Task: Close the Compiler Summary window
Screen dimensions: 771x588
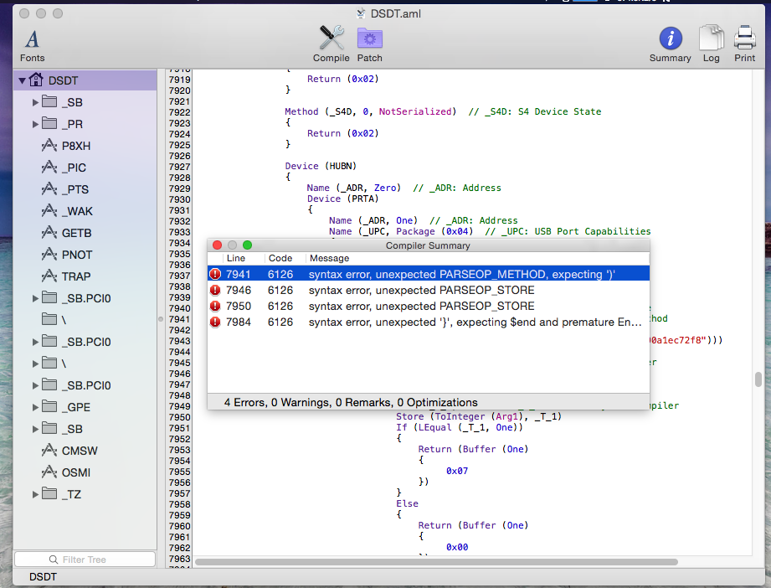Action: (217, 245)
